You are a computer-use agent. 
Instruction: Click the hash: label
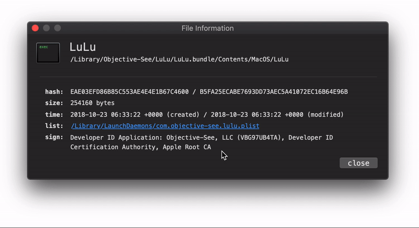click(54, 92)
